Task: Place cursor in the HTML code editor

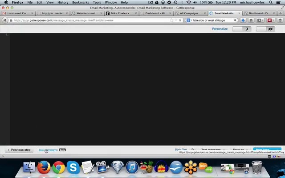Action: click(147, 89)
